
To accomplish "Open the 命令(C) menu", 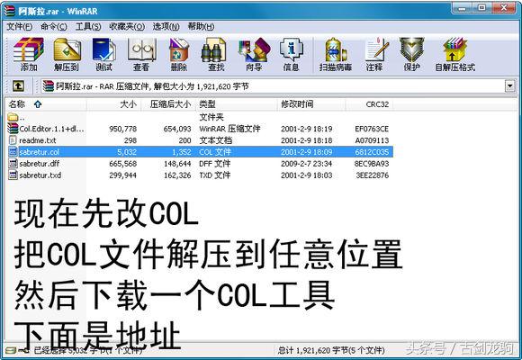I will pos(54,26).
